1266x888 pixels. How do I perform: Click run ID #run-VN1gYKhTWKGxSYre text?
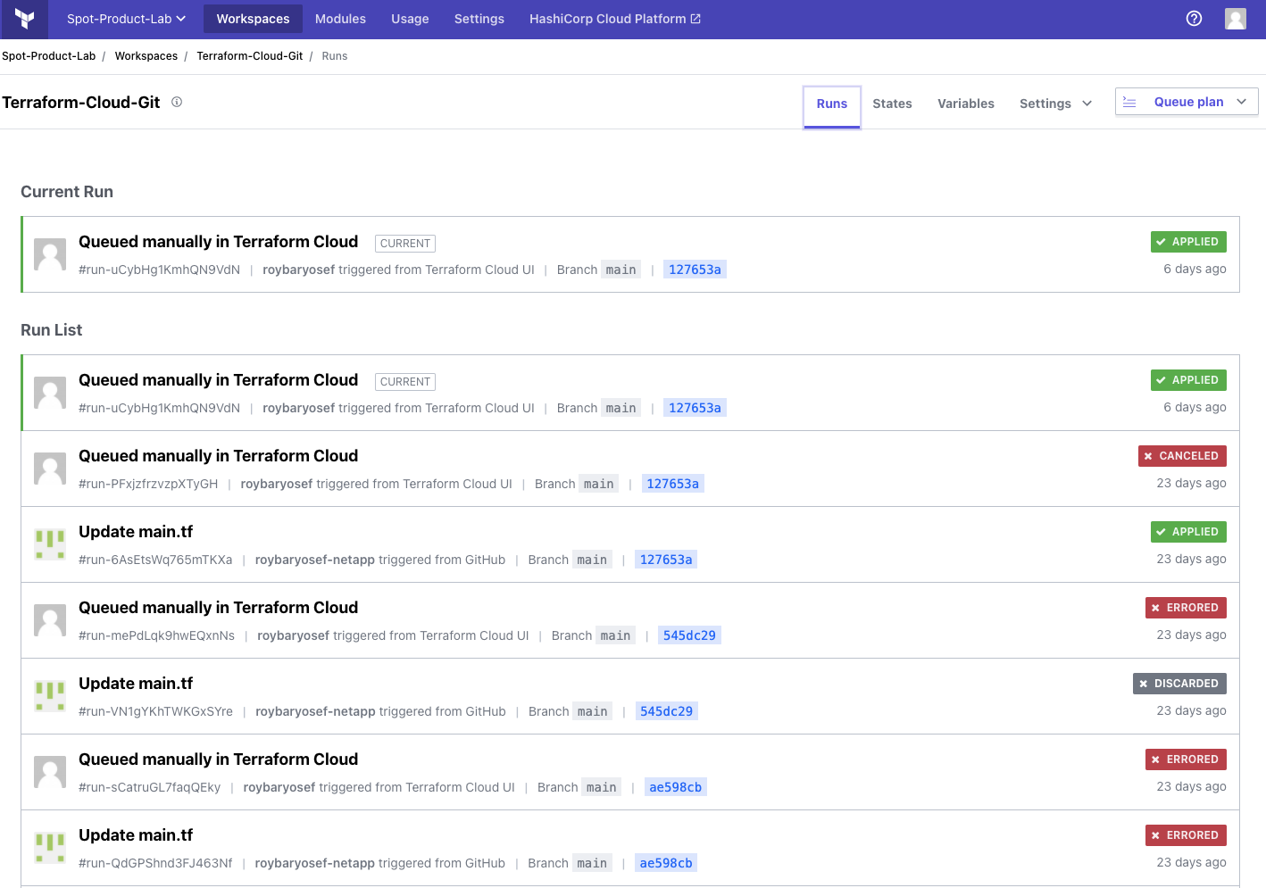pos(155,711)
